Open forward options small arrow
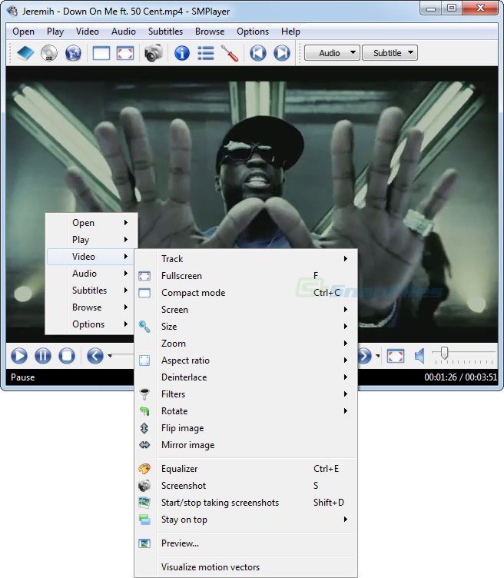 coord(378,356)
